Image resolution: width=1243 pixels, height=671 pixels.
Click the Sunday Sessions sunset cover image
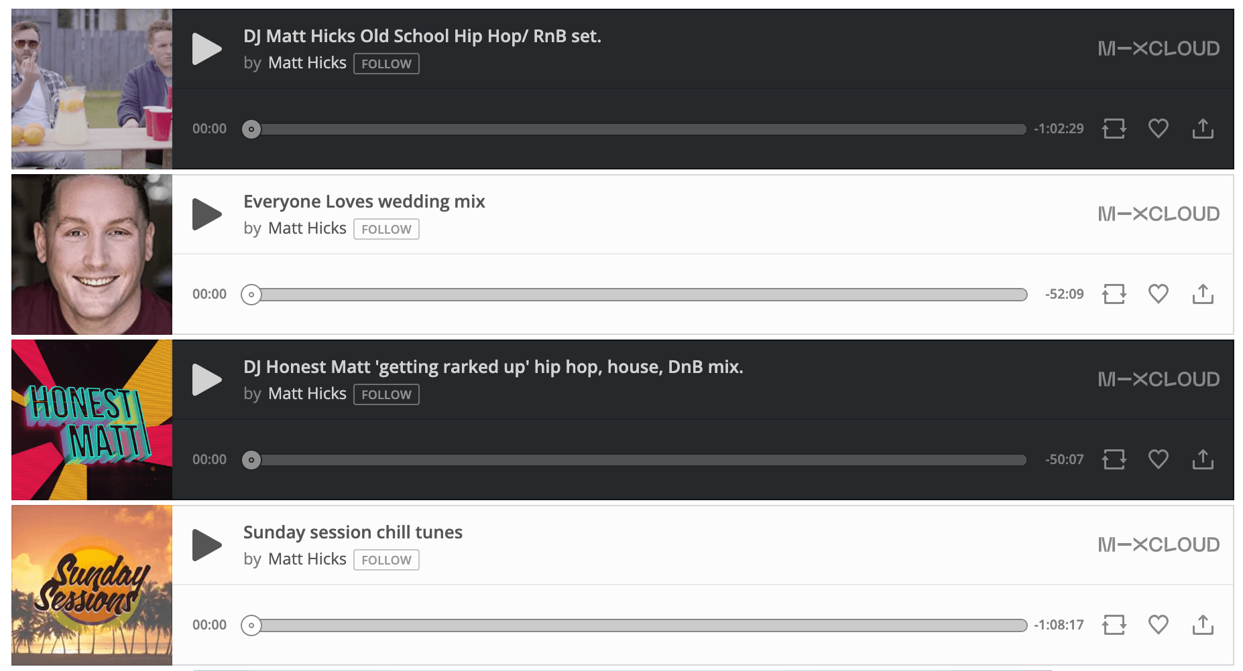pos(92,585)
